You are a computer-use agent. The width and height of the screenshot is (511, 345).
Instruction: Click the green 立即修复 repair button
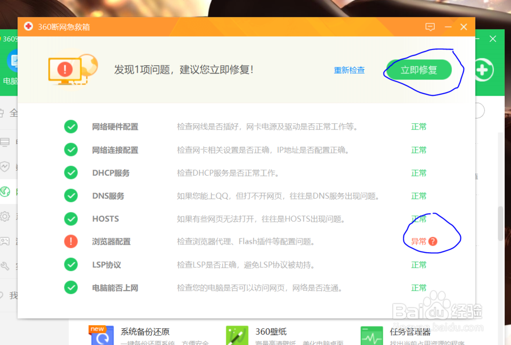(x=419, y=69)
